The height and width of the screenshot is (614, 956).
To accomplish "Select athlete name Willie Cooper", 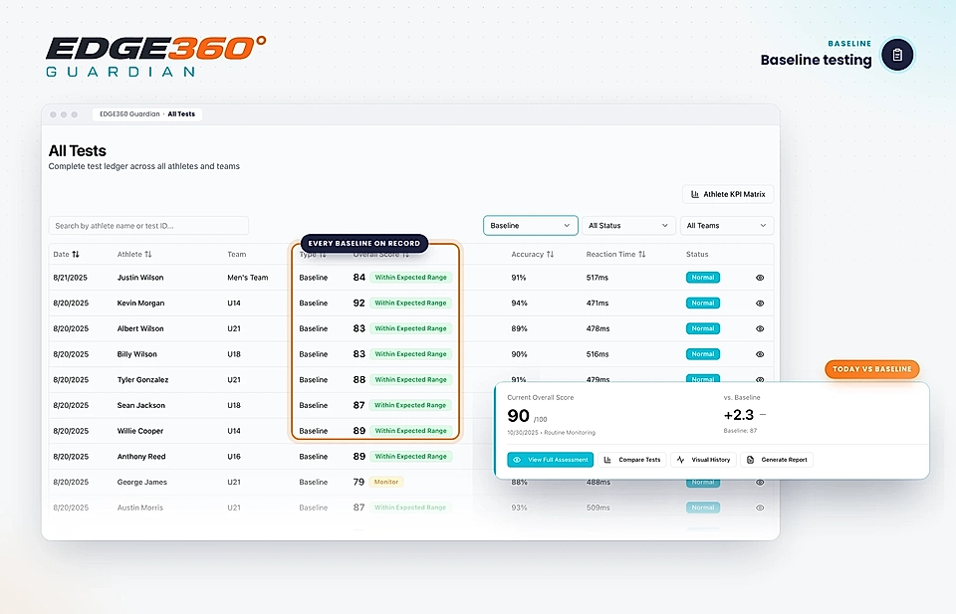I will 140,431.
